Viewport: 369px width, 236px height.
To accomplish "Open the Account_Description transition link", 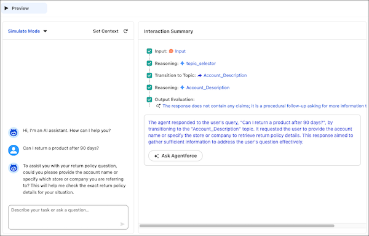I will click(225, 75).
